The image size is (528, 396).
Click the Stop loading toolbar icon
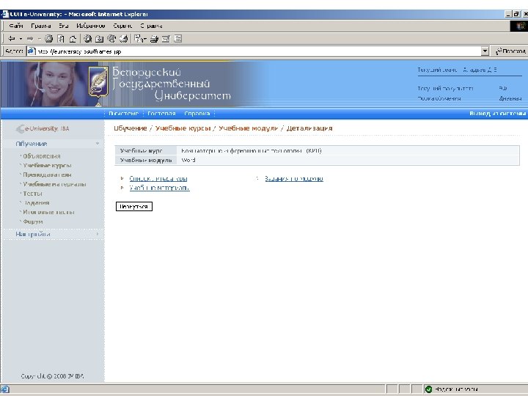tap(49, 39)
